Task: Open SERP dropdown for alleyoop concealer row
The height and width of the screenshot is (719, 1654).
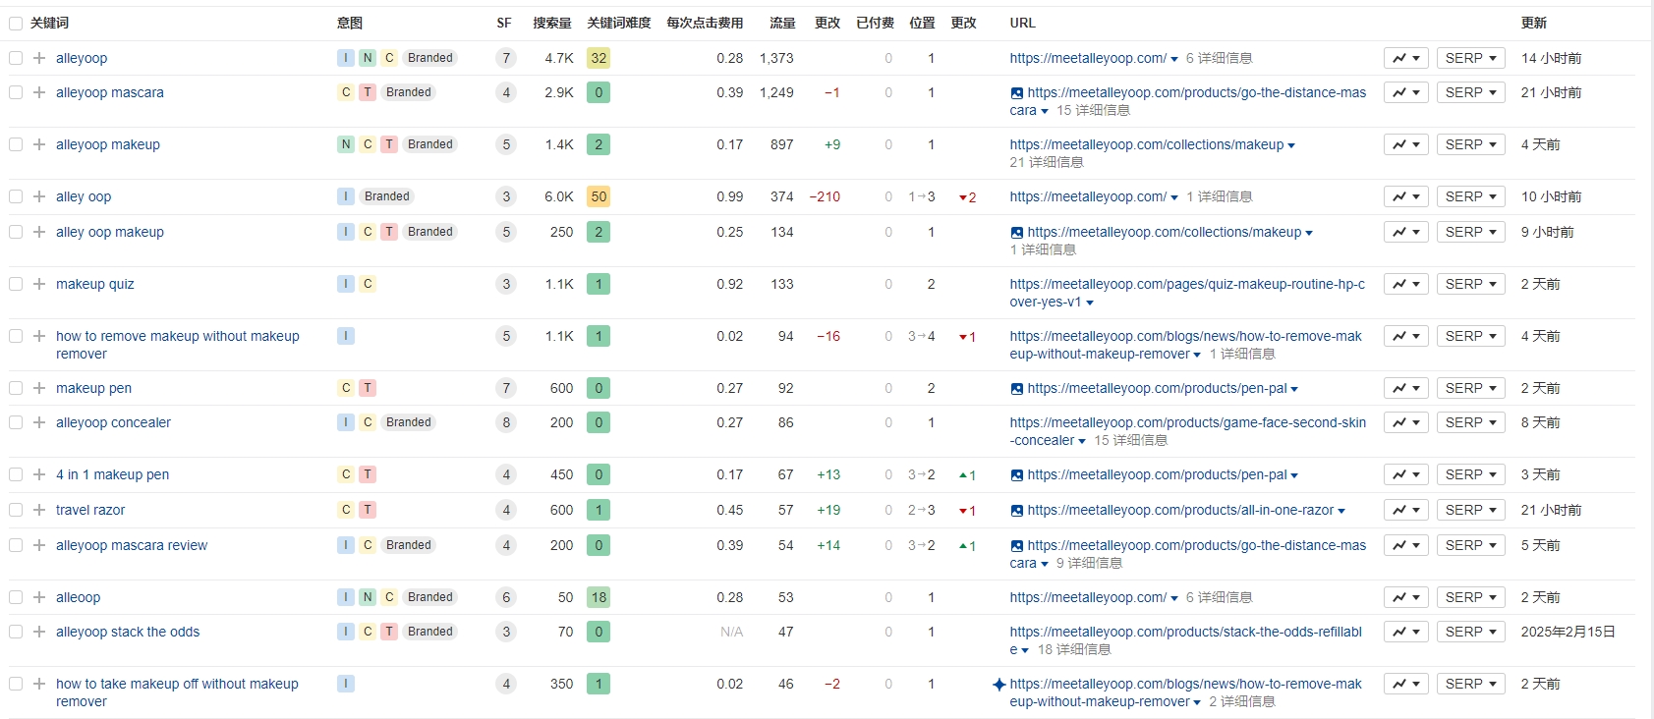Action: pos(1470,422)
